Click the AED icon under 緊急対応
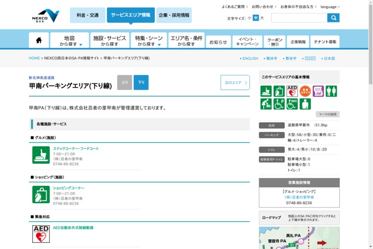The height and width of the screenshot is (249, 373). 41,234
